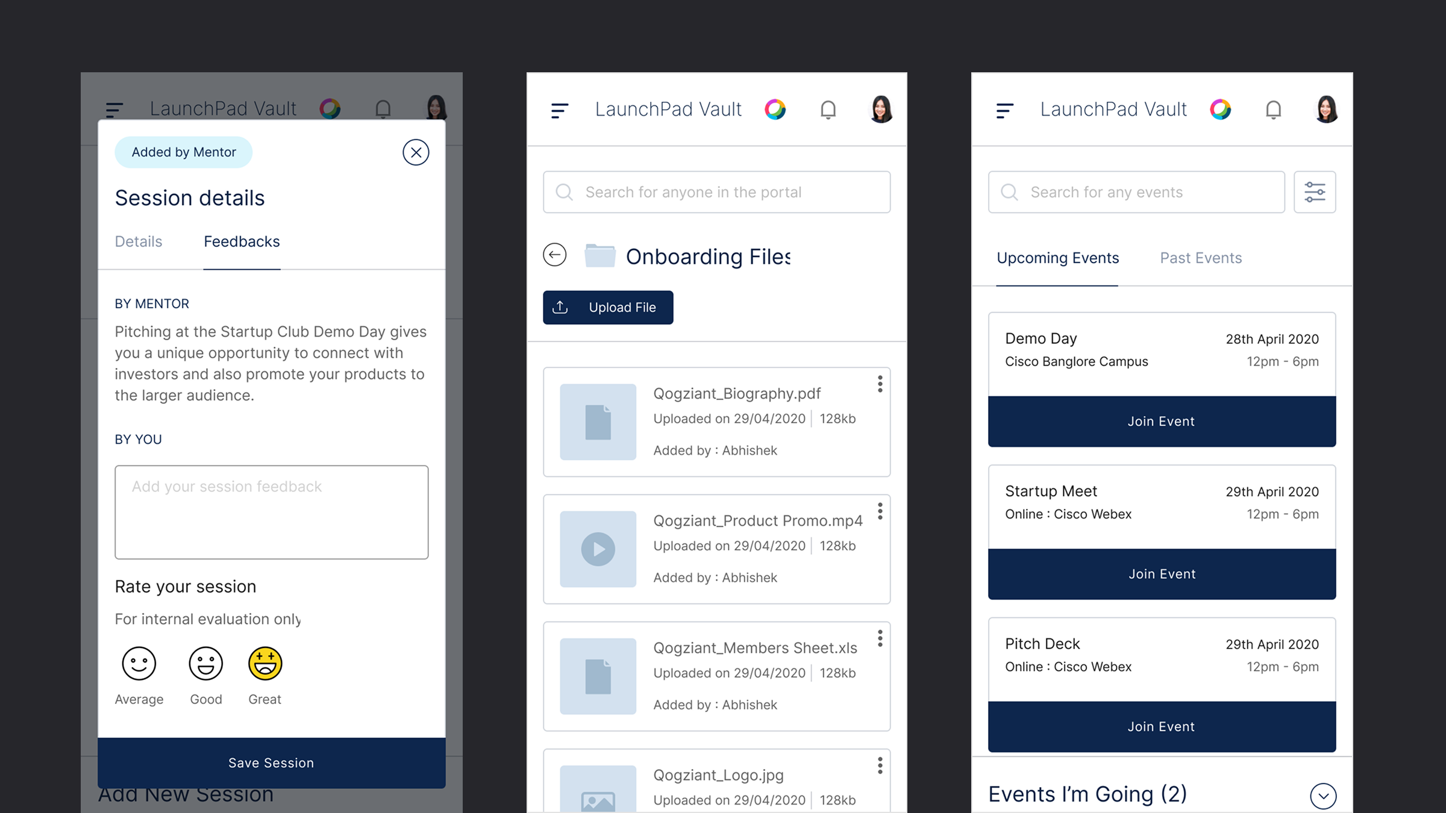Rate session as Good smiley
The width and height of the screenshot is (1446, 813).
coord(206,664)
